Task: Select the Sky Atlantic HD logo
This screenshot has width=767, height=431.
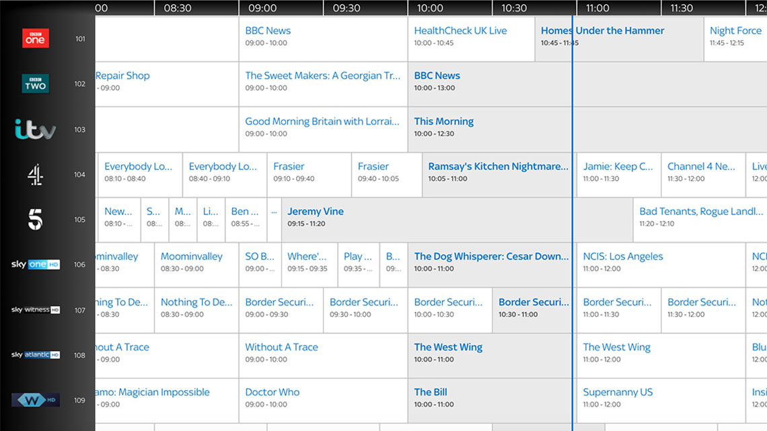Action: 35,355
